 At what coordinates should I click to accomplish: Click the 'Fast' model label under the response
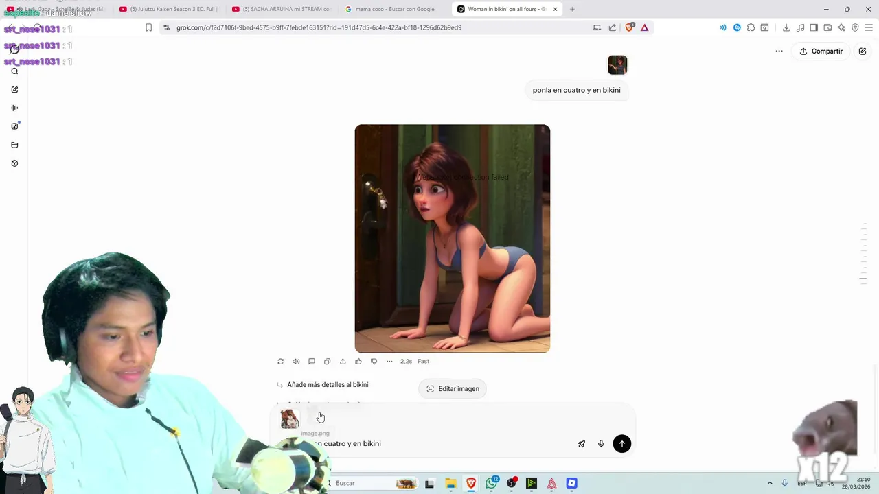(424, 362)
